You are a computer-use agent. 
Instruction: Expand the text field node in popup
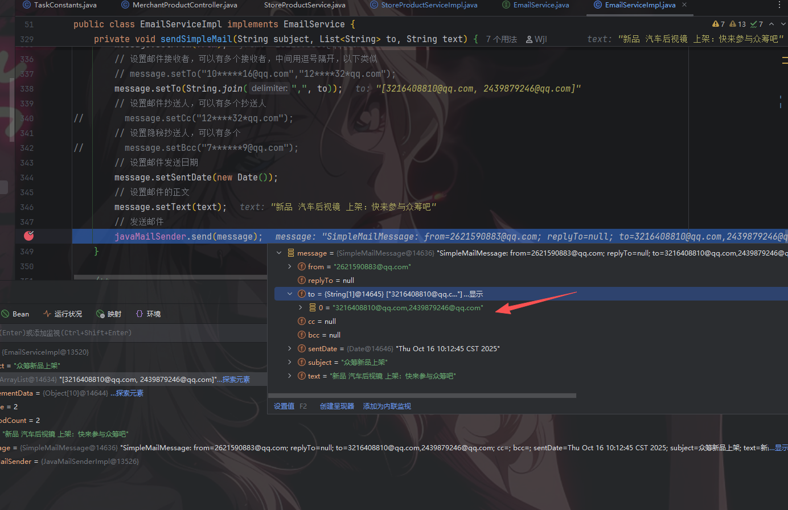tap(290, 376)
